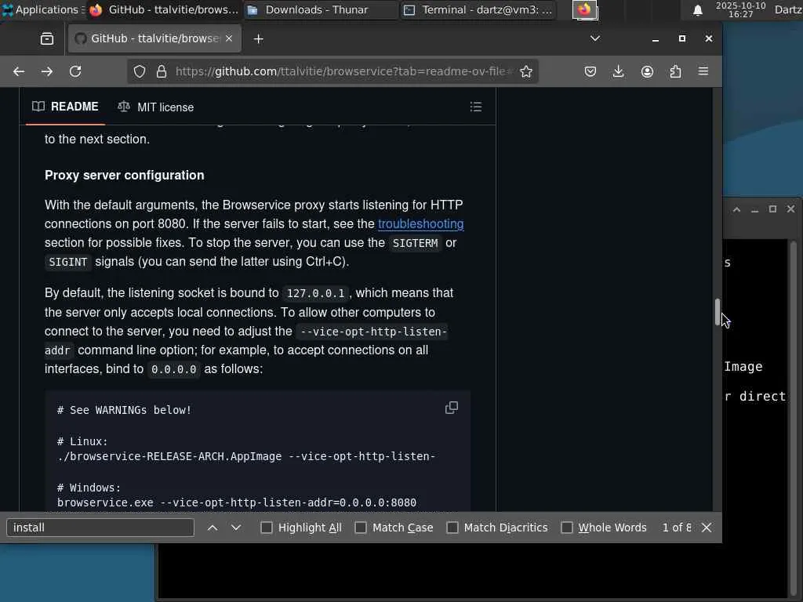Click the find text field containing install
This screenshot has height=602, width=803.
[x=100, y=528]
